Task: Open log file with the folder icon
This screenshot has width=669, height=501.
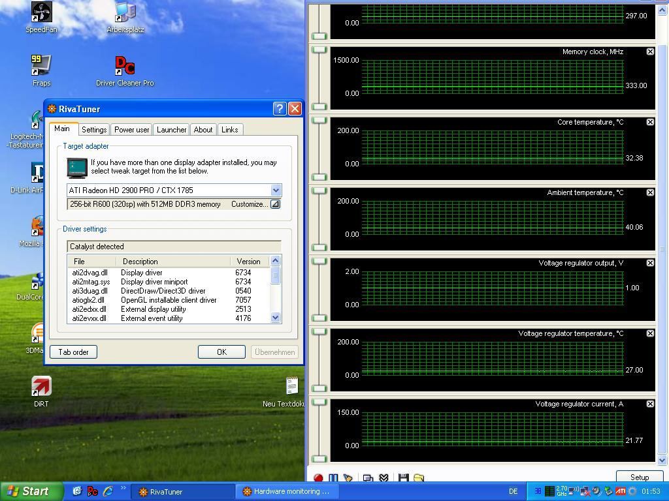Action: coord(419,478)
